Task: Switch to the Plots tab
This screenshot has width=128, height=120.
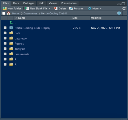Action: coord(16,3)
